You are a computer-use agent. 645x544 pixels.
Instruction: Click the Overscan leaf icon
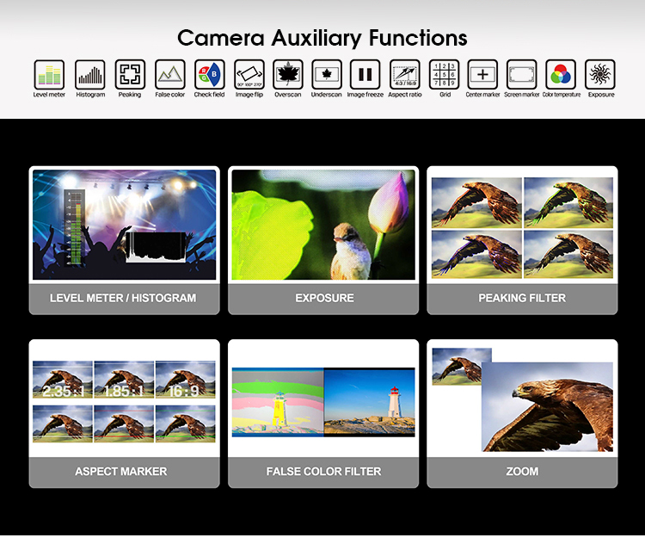(288, 74)
